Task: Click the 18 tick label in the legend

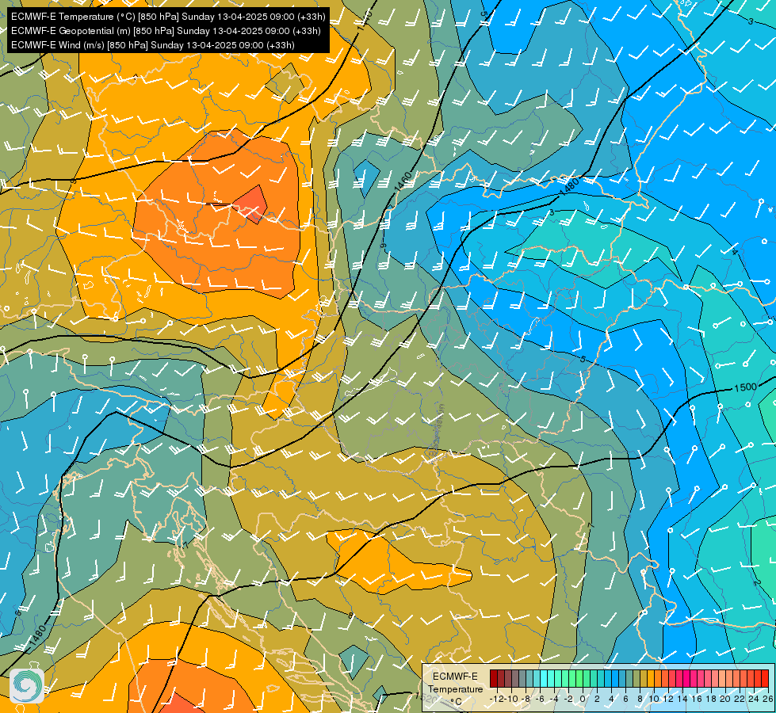Action: [x=711, y=699]
